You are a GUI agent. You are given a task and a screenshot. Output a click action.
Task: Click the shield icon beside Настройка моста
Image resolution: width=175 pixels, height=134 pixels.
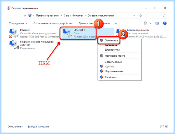tap(101, 56)
